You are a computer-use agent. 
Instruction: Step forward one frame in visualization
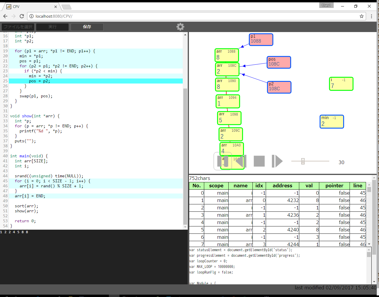[x=277, y=161]
